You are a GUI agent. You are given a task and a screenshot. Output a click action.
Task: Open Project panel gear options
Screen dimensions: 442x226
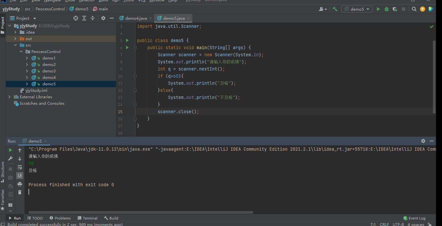[103, 18]
